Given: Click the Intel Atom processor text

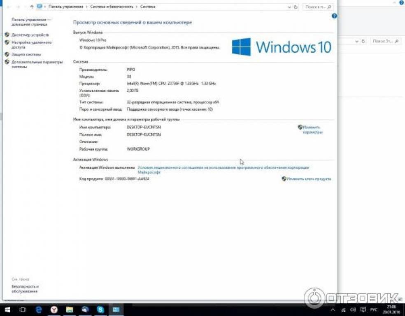Looking at the screenshot, I should tap(171, 84).
